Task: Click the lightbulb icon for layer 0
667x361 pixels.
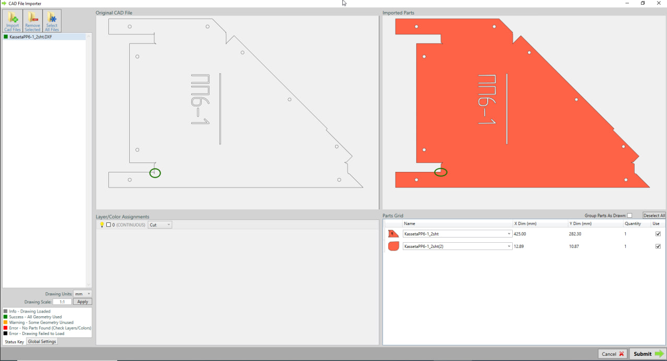Action: point(102,225)
